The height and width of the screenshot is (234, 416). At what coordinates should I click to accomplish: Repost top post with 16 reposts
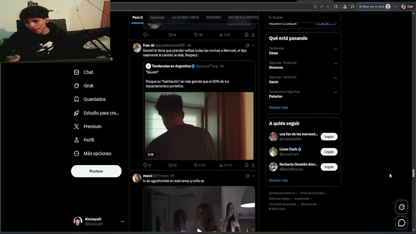(172, 35)
